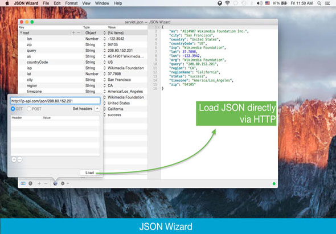Remove a header with the circular minus button
Screen dimensions: 336x234
[20, 159]
